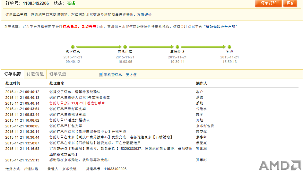Screen dimensions: 303x172
Task: Switch to the 订单跟踪 tab
Action: (13, 74)
